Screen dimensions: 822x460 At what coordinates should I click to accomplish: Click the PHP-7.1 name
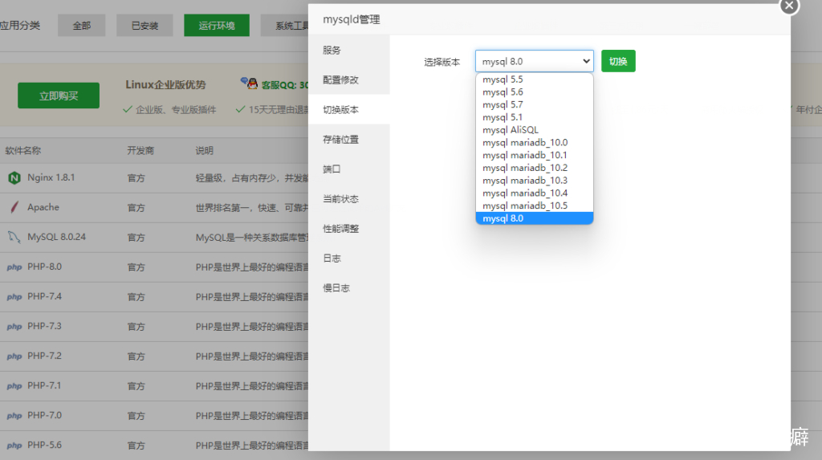[45, 385]
